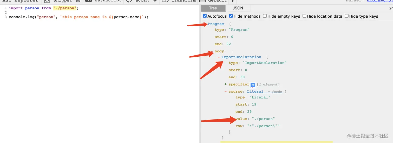Switch to the JSON view tab
The height and width of the screenshot is (143, 393).
click(x=238, y=8)
